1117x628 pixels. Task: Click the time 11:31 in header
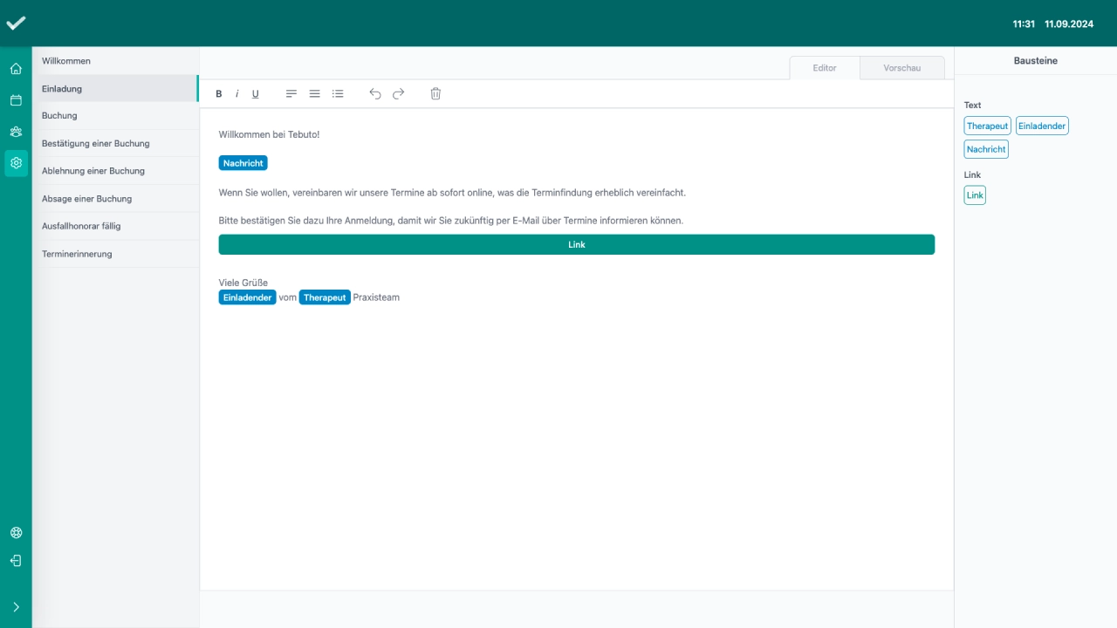(1024, 24)
